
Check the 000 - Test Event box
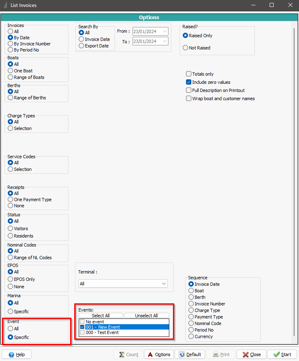82,332
